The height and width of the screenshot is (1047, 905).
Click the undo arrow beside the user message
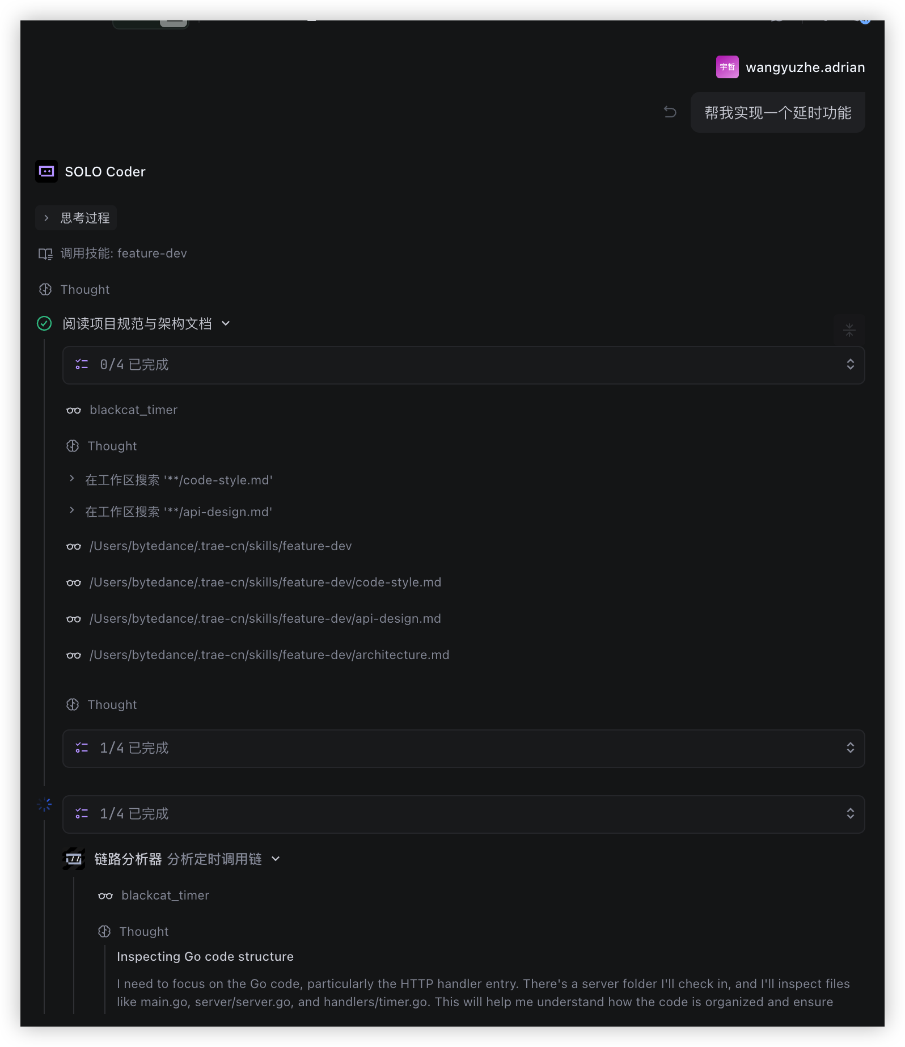(x=670, y=112)
